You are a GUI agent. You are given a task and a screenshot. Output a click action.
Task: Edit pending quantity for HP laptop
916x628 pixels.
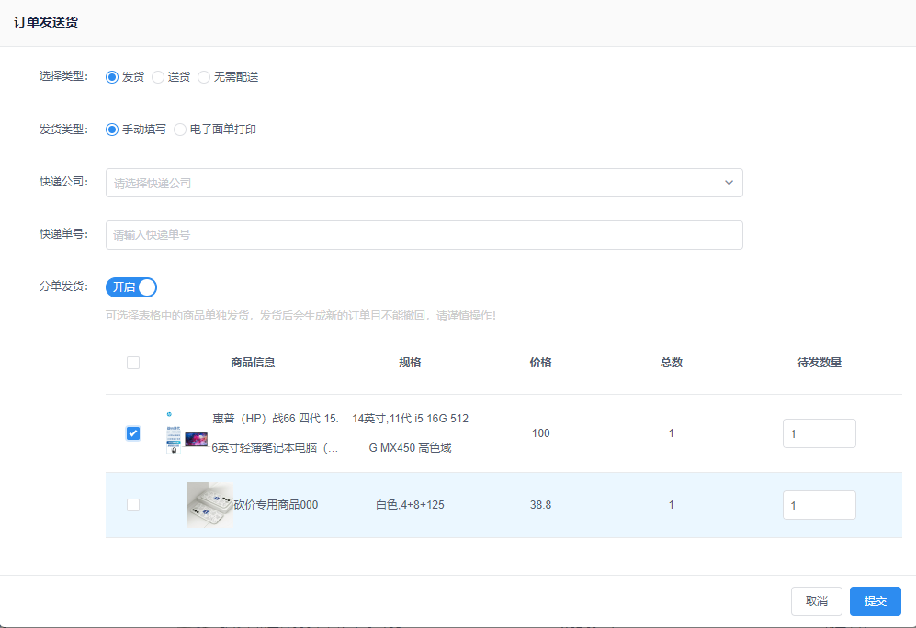coord(819,433)
